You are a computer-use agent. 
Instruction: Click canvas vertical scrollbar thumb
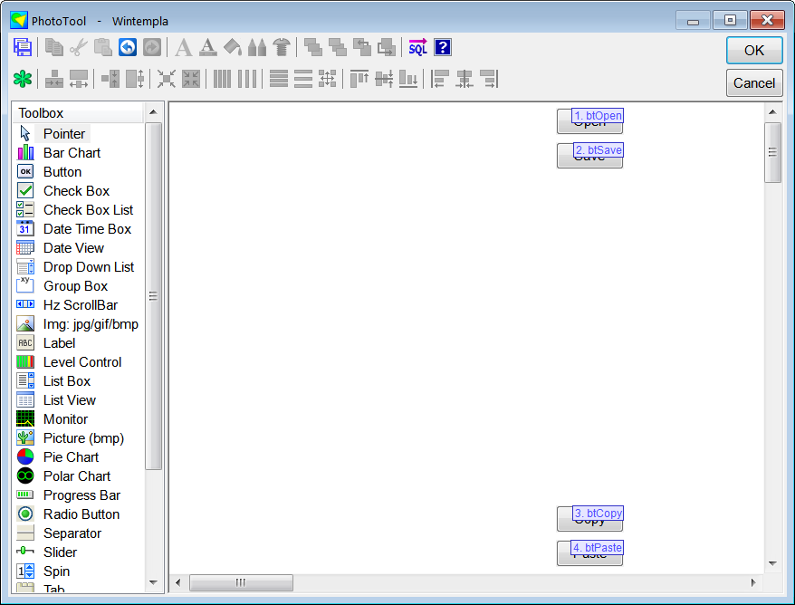pos(772,152)
